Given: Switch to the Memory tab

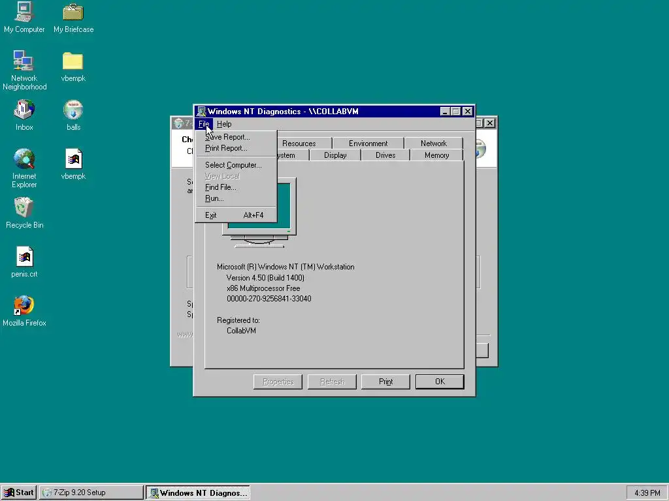Looking at the screenshot, I should pos(436,155).
